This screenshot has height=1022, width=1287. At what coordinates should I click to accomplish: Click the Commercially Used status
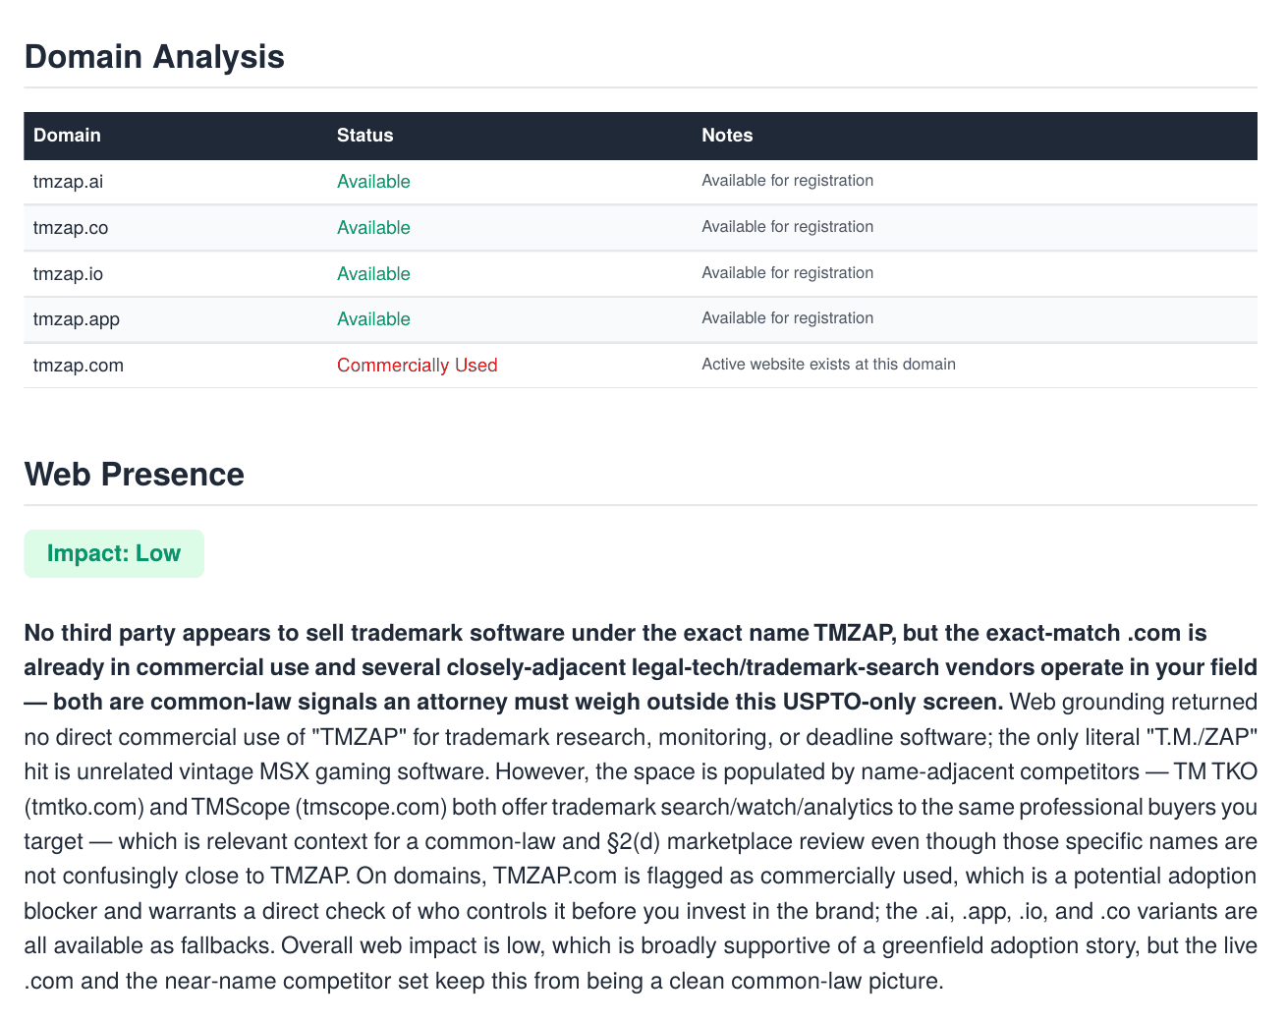click(x=418, y=366)
